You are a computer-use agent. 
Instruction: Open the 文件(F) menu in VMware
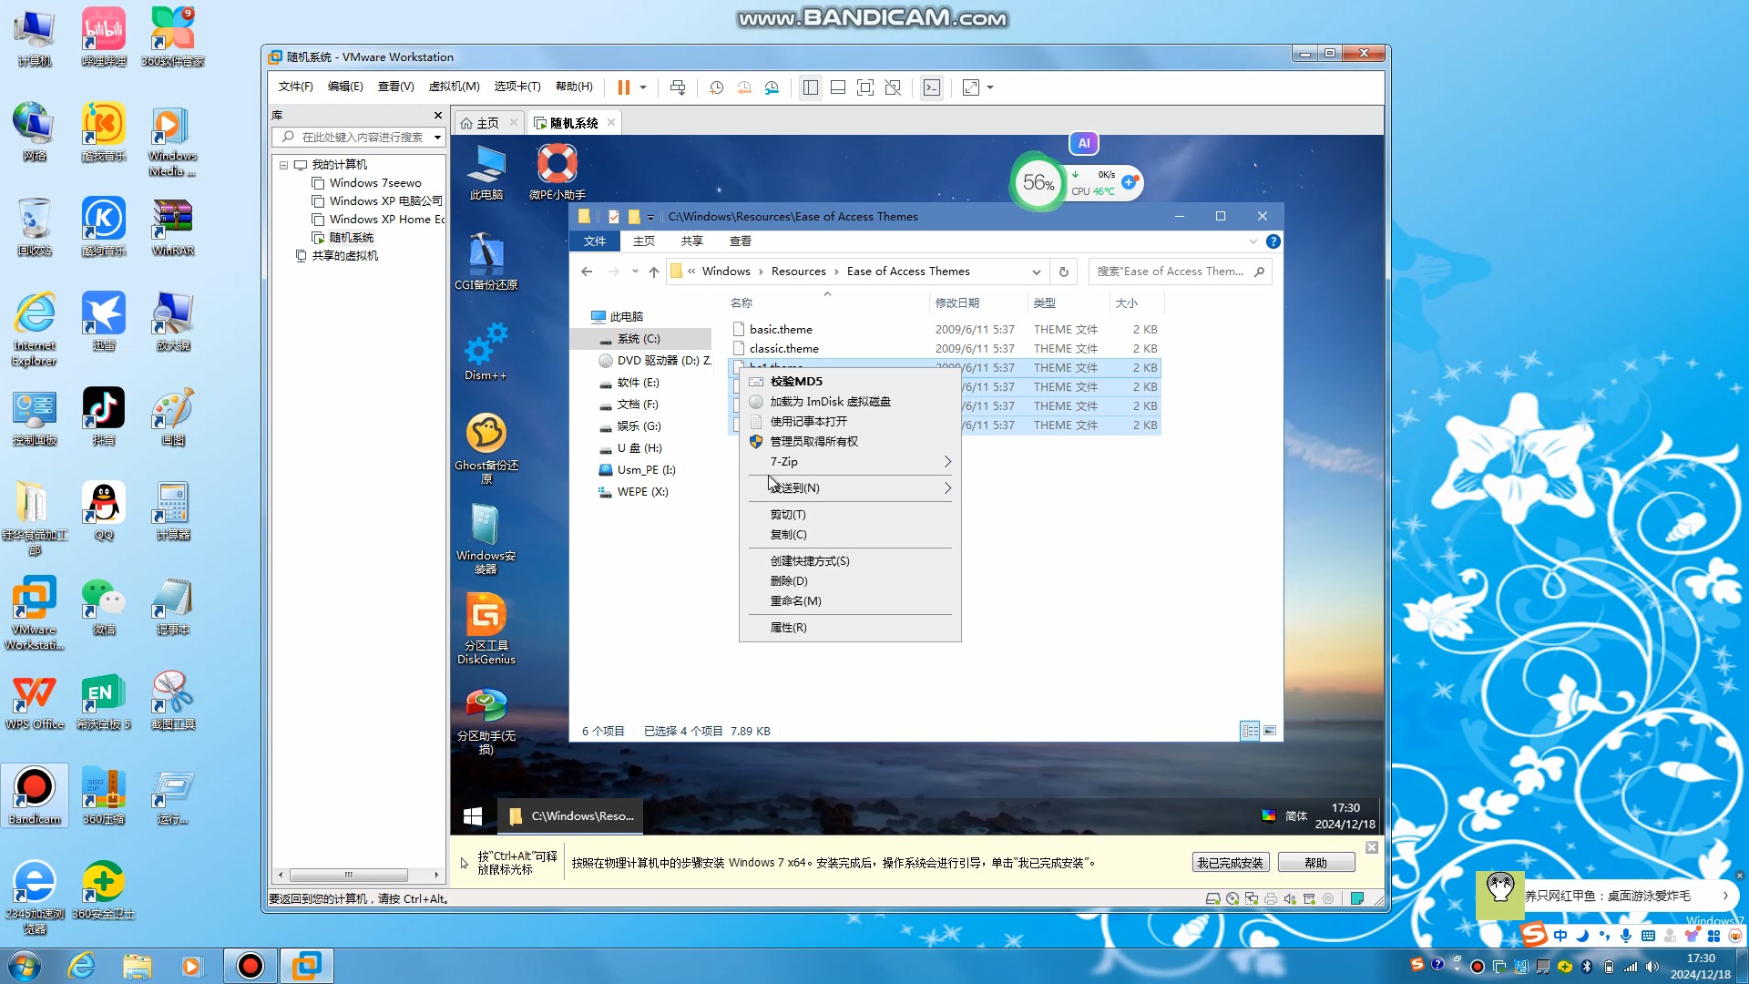coord(295,87)
